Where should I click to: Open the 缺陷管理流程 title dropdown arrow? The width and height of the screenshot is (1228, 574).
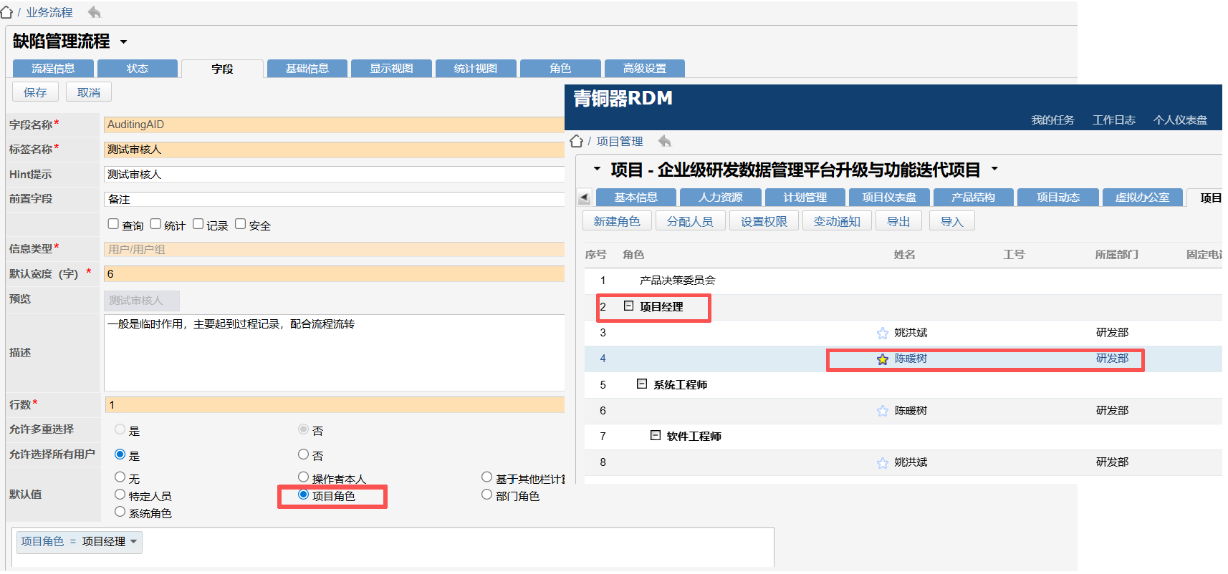[x=123, y=42]
